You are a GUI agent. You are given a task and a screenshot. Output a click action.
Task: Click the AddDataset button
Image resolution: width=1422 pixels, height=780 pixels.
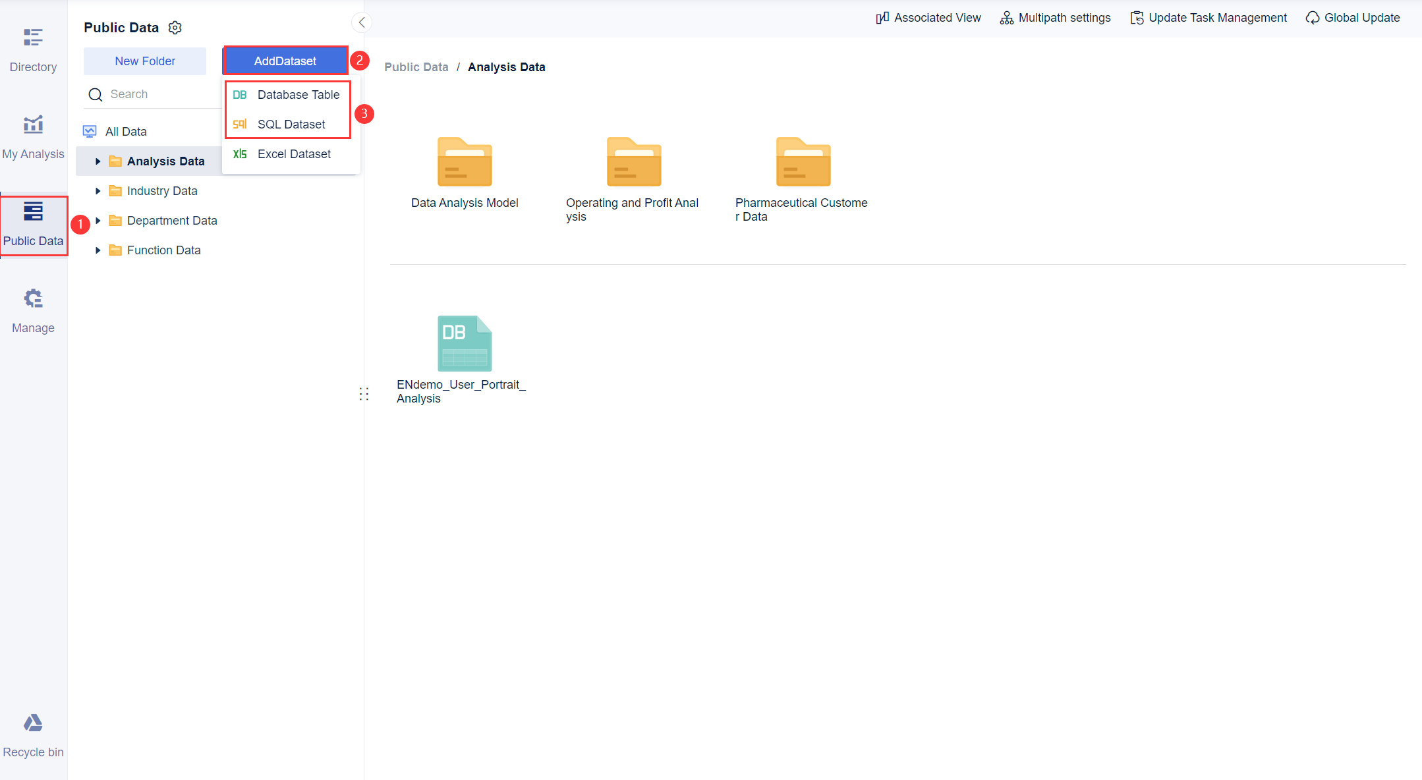(285, 61)
